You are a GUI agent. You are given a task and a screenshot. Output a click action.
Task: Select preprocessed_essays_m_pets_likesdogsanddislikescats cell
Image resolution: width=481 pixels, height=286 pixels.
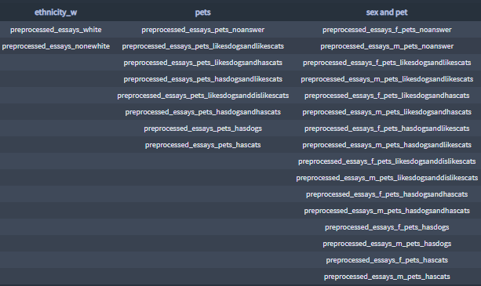point(387,178)
